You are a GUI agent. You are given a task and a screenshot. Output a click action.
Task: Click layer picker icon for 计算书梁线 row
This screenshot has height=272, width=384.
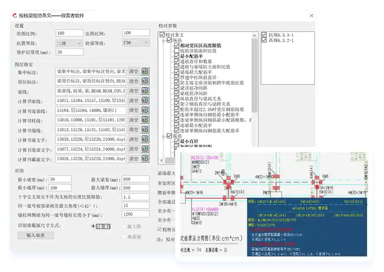(x=145, y=101)
